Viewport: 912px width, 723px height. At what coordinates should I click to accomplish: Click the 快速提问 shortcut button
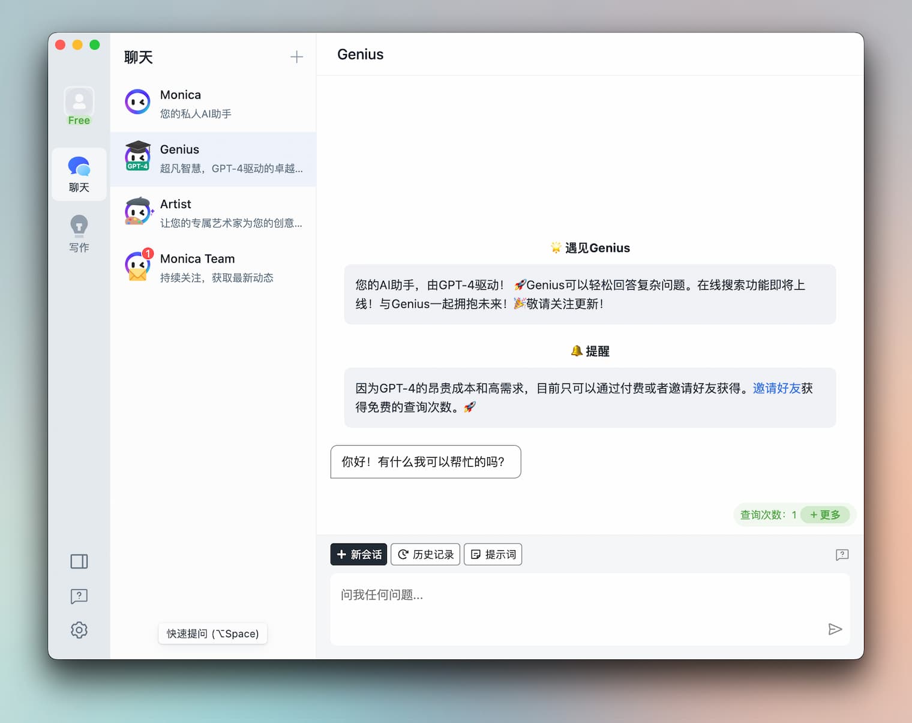(213, 634)
